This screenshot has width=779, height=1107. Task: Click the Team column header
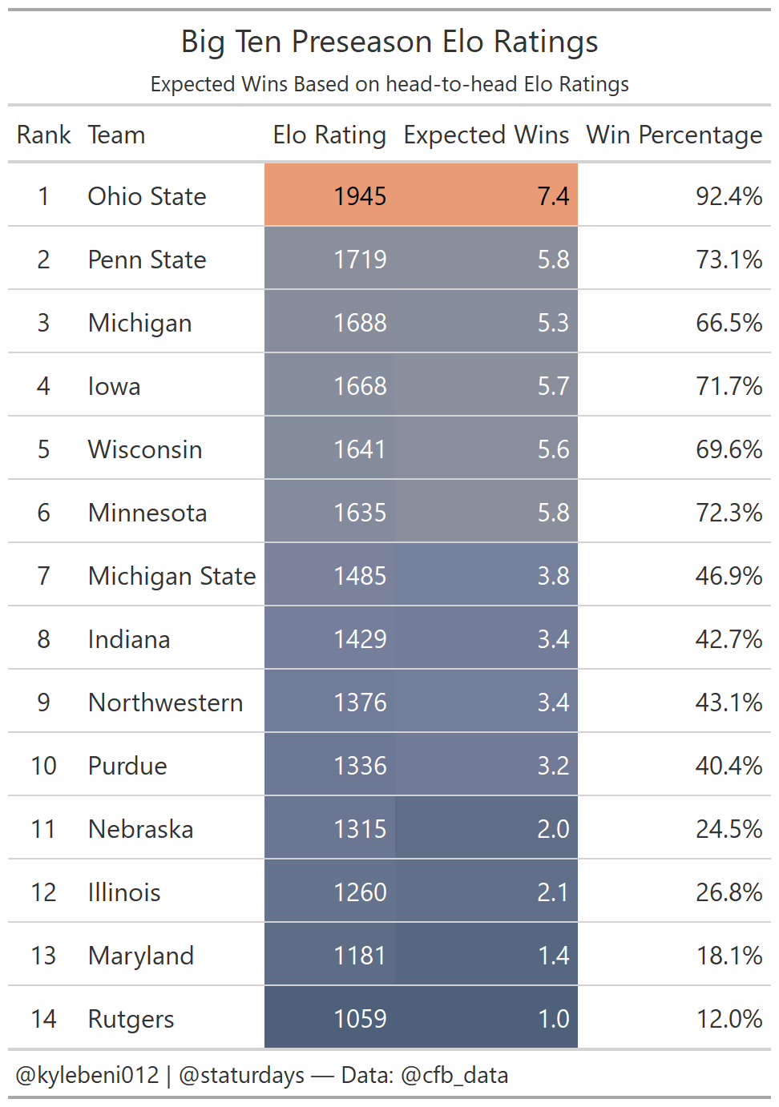coord(116,135)
